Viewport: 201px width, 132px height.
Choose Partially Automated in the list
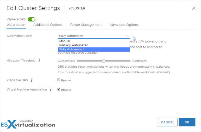pyautogui.click(x=94, y=45)
